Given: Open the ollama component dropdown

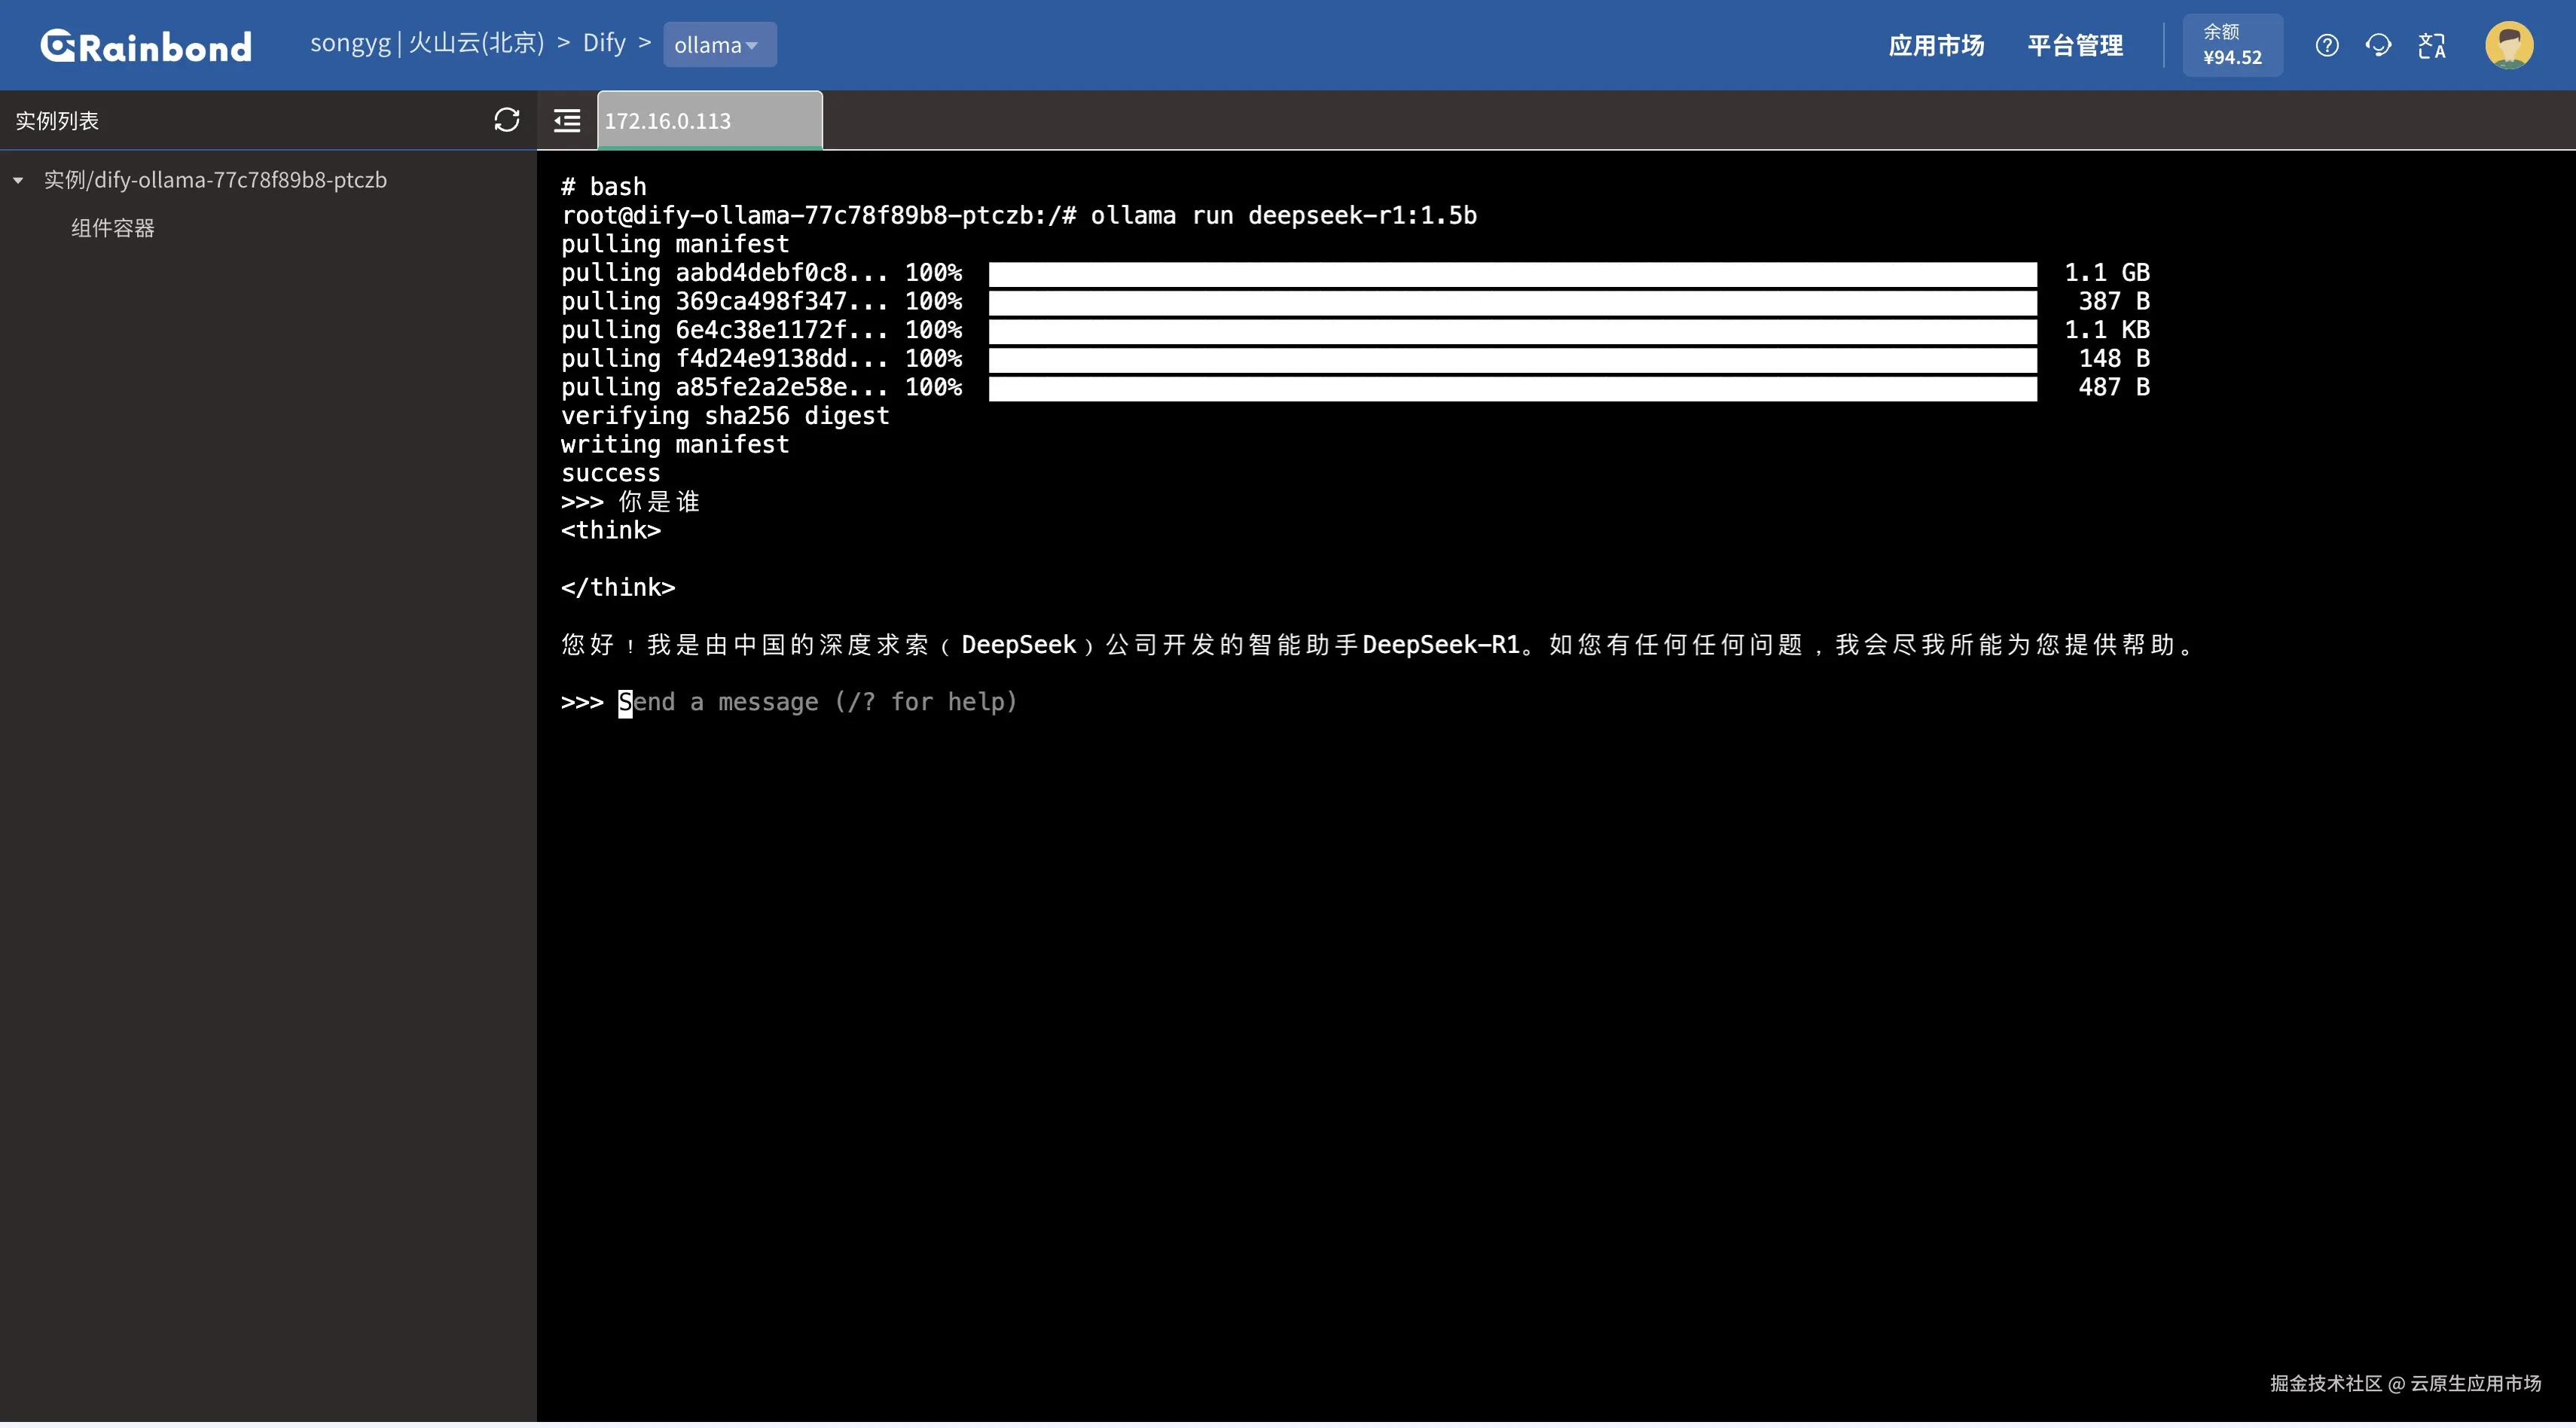Looking at the screenshot, I should (x=718, y=46).
